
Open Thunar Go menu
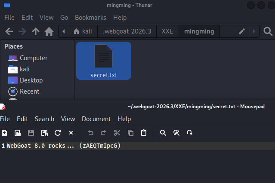pos(64,18)
